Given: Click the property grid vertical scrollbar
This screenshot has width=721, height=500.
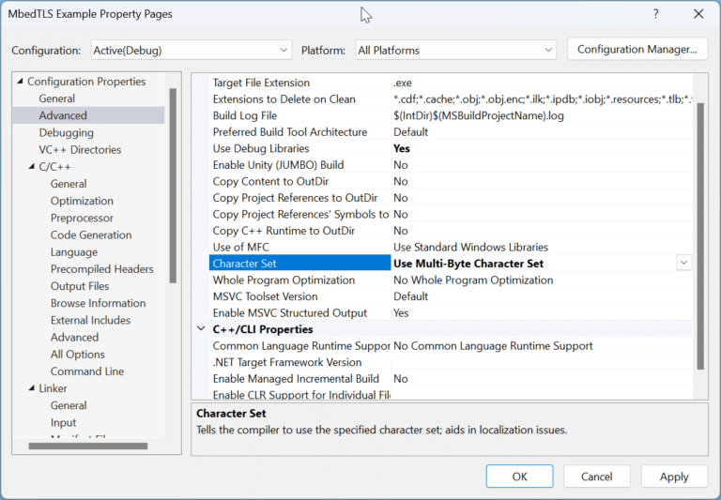Looking at the screenshot, I should 700,236.
